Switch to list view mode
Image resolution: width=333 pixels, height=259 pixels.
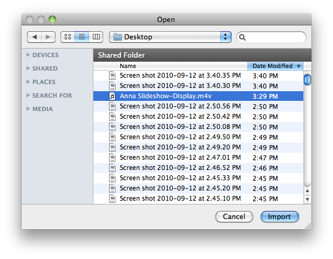(x=82, y=37)
